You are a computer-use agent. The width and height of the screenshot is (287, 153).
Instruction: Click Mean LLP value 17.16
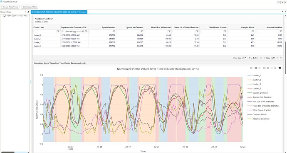coord(196,42)
